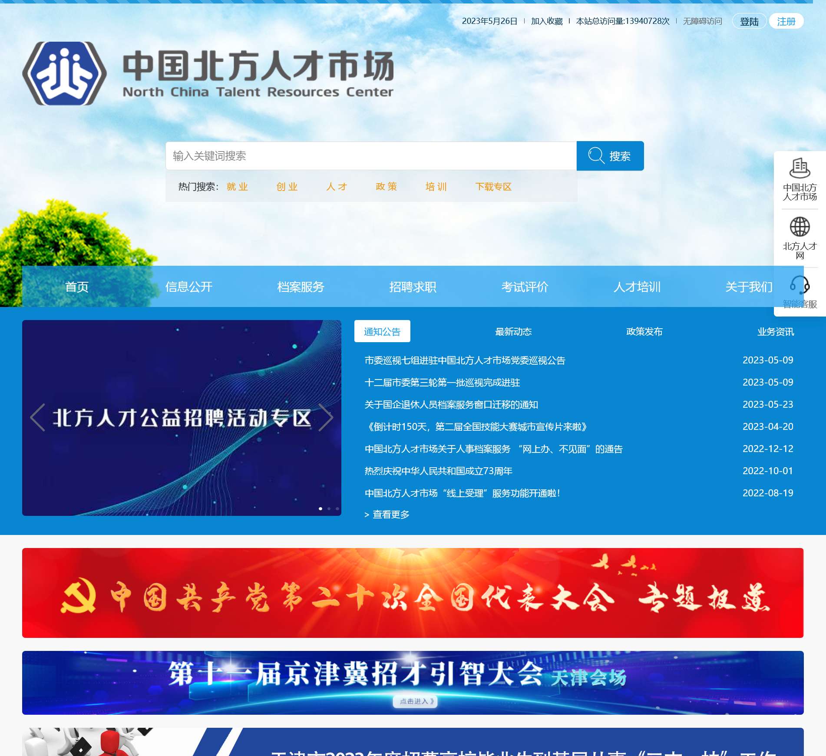Click the 无障碍访问 accessibility link
The height and width of the screenshot is (756, 826).
(702, 21)
